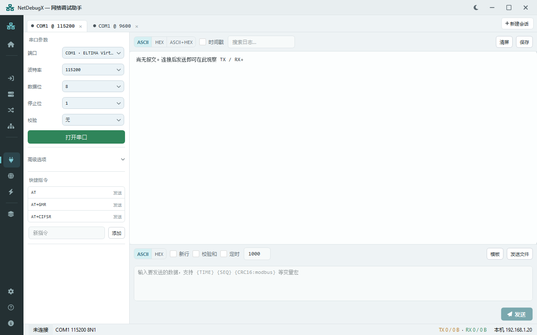Click the RX 0 / 0 B counter
The height and width of the screenshot is (335, 537).
click(476, 330)
